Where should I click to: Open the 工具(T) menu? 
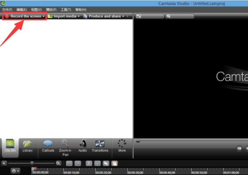(x=66, y=10)
